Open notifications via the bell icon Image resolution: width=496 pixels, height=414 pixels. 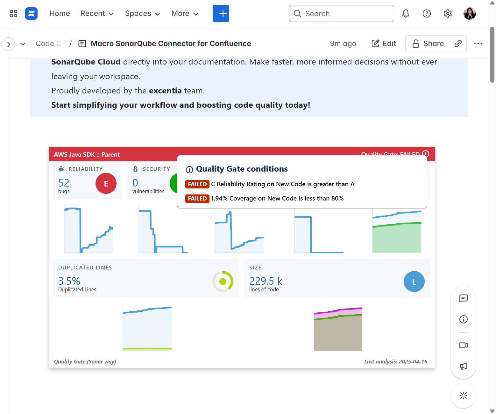pos(406,13)
